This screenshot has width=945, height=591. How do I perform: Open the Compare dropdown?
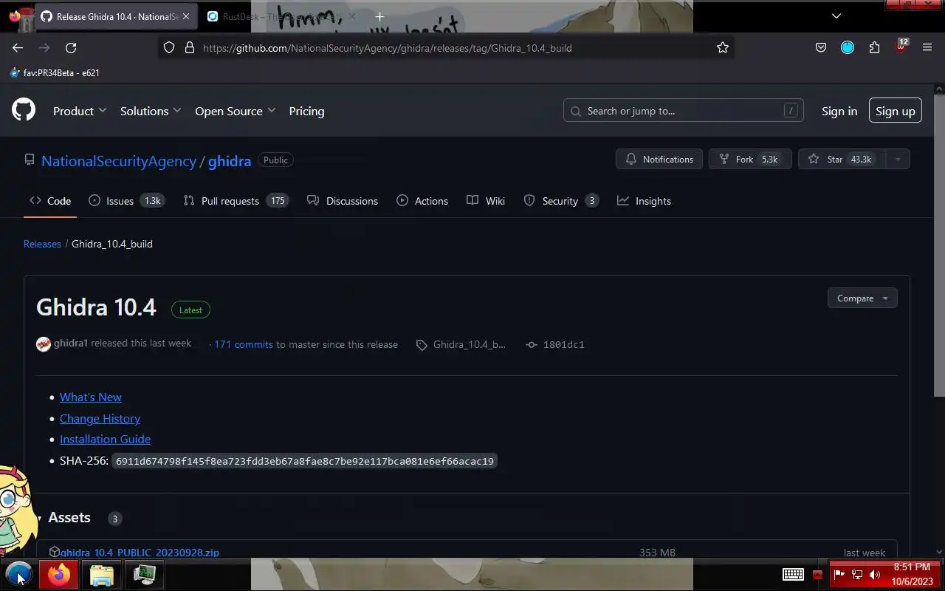click(x=862, y=298)
